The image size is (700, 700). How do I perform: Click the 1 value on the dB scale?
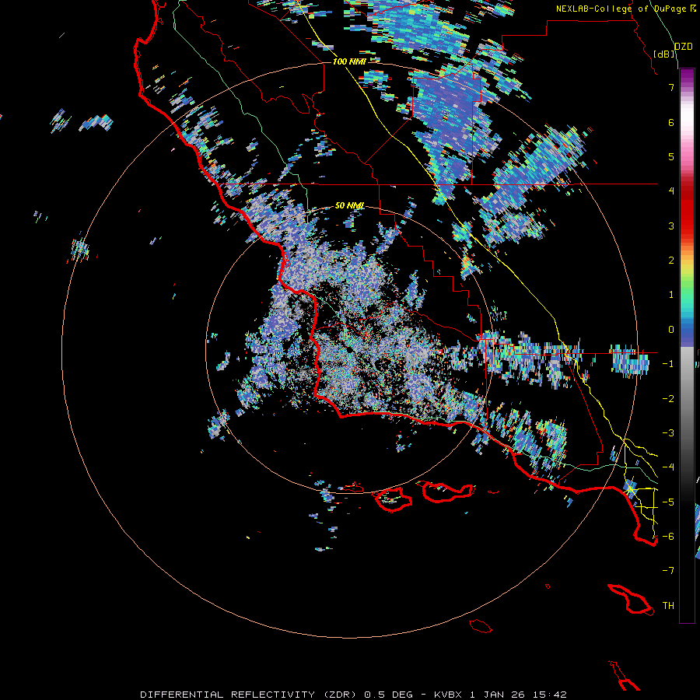pos(671,295)
